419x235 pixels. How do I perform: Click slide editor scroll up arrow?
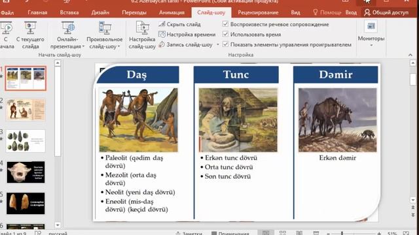point(413,63)
